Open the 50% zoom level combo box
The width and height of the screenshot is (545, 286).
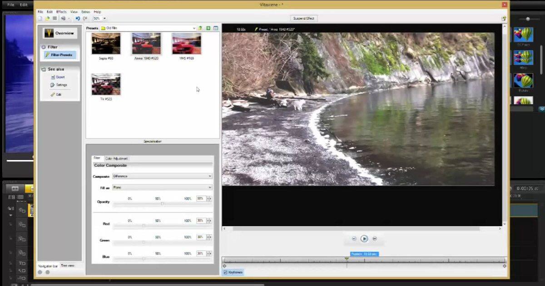click(x=99, y=18)
